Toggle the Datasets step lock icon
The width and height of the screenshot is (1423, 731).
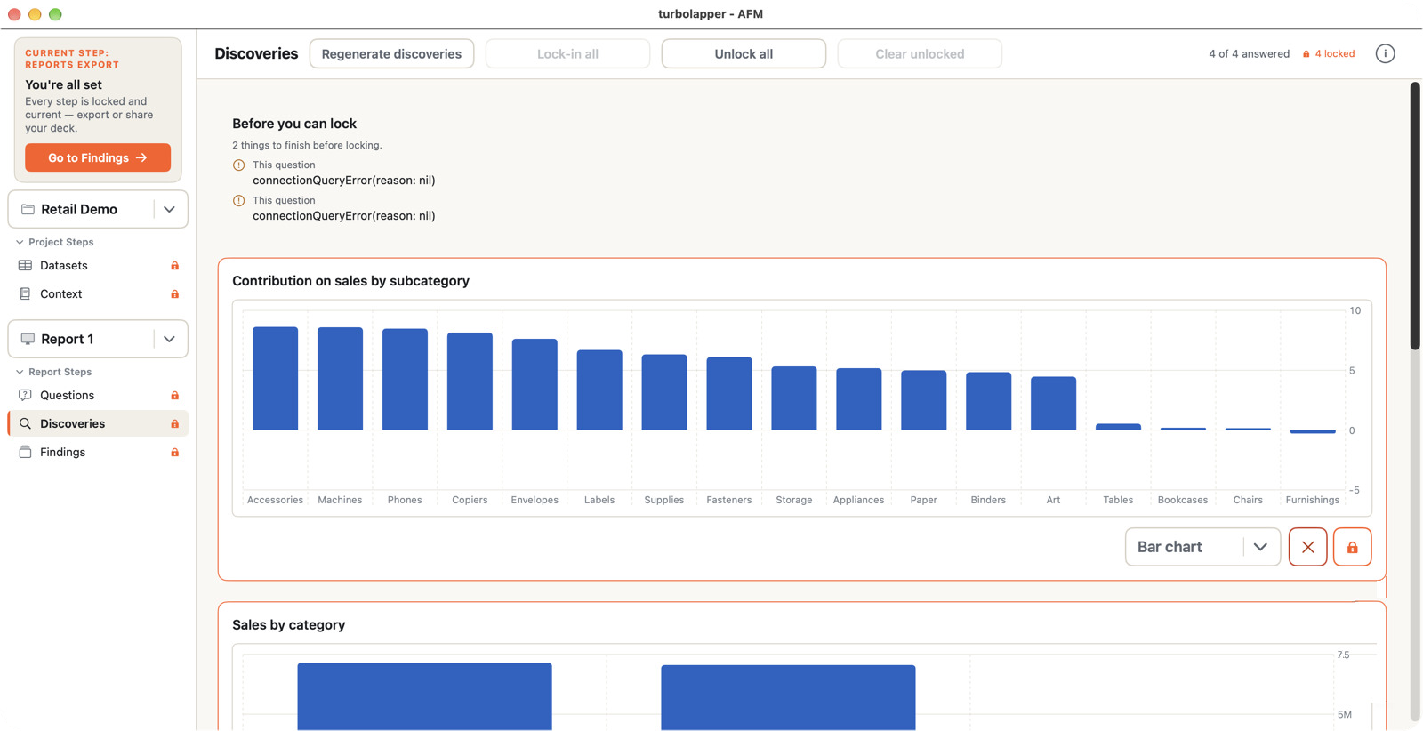tap(175, 266)
